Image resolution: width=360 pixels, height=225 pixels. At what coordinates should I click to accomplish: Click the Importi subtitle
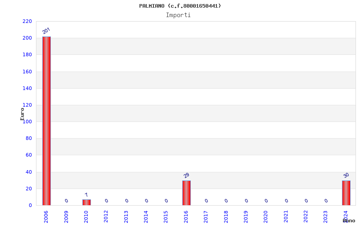[x=178, y=15]
